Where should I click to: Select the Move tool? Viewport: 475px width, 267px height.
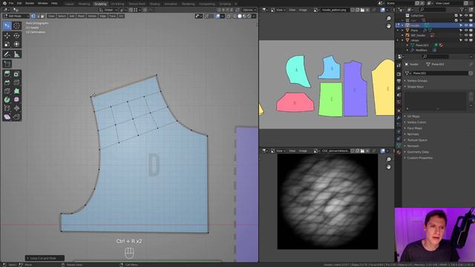[x=7, y=36]
